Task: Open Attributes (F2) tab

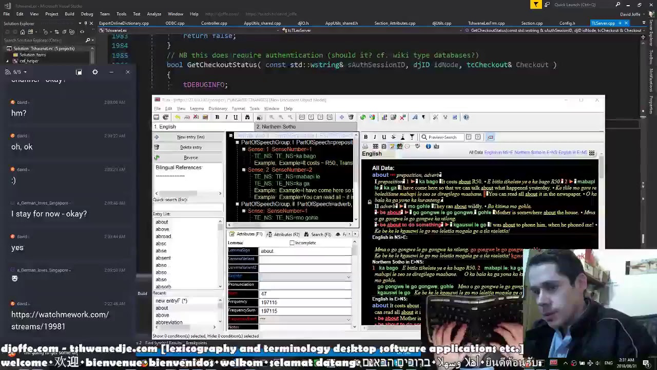Action: pyautogui.click(x=283, y=234)
